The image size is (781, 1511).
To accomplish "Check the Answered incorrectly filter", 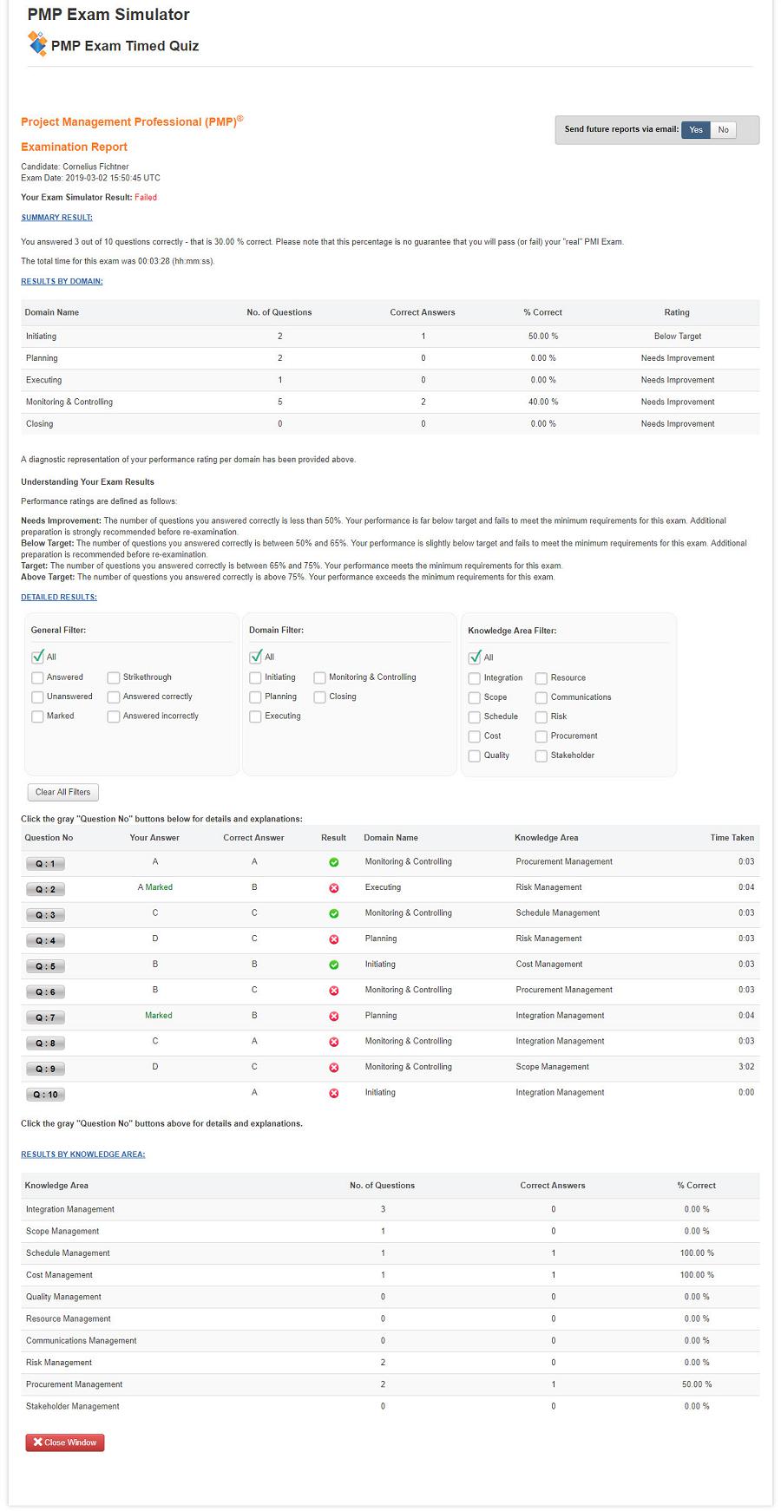I will [x=114, y=716].
